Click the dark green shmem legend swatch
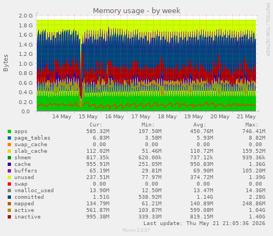This screenshot has width=273, height=236. [9, 158]
